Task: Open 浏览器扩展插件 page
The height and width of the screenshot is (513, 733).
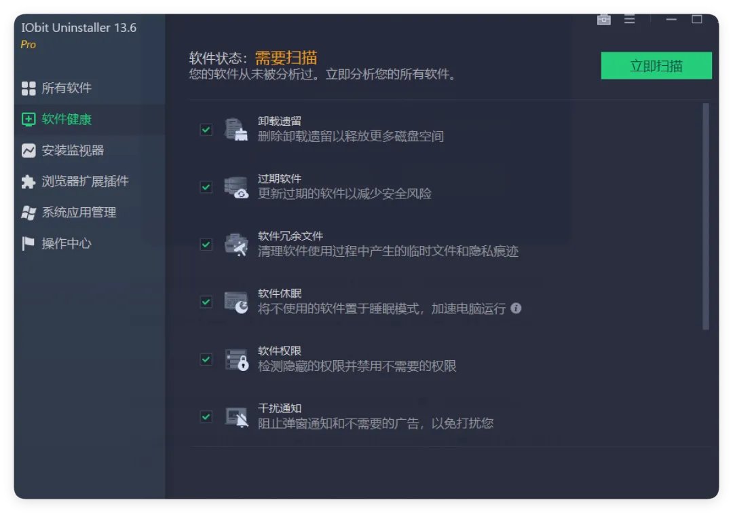Action: point(90,181)
